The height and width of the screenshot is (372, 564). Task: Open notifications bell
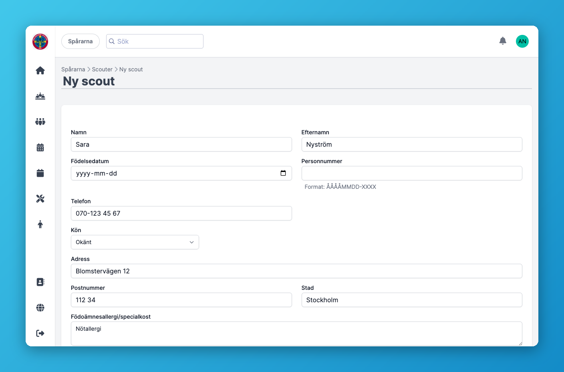click(503, 41)
